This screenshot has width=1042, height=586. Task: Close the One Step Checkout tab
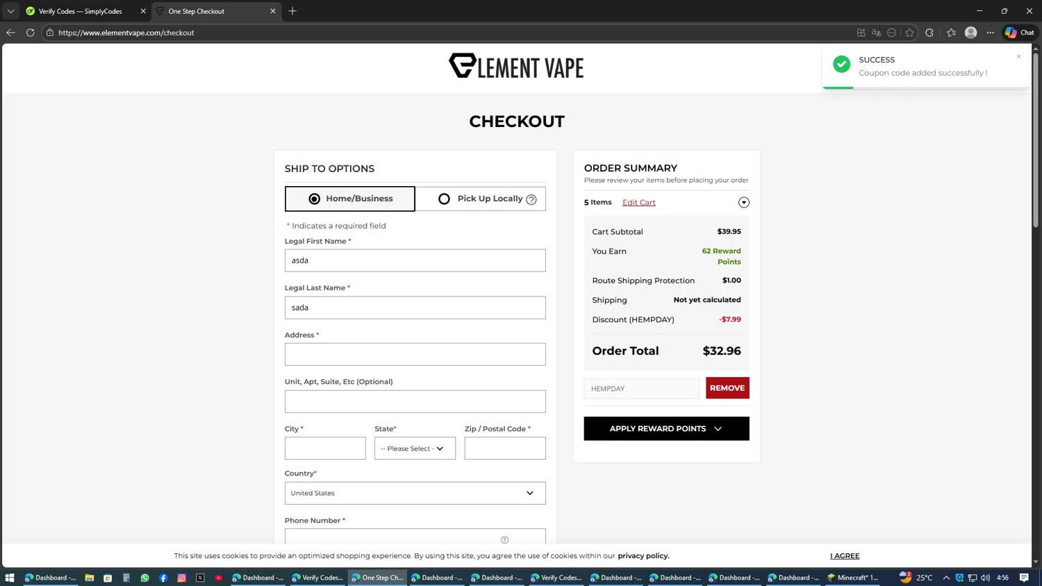click(x=273, y=11)
